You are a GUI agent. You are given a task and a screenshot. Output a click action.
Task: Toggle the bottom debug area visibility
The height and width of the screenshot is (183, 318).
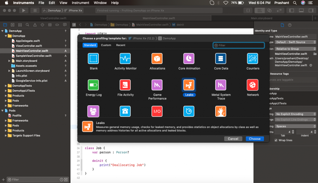point(301,10)
